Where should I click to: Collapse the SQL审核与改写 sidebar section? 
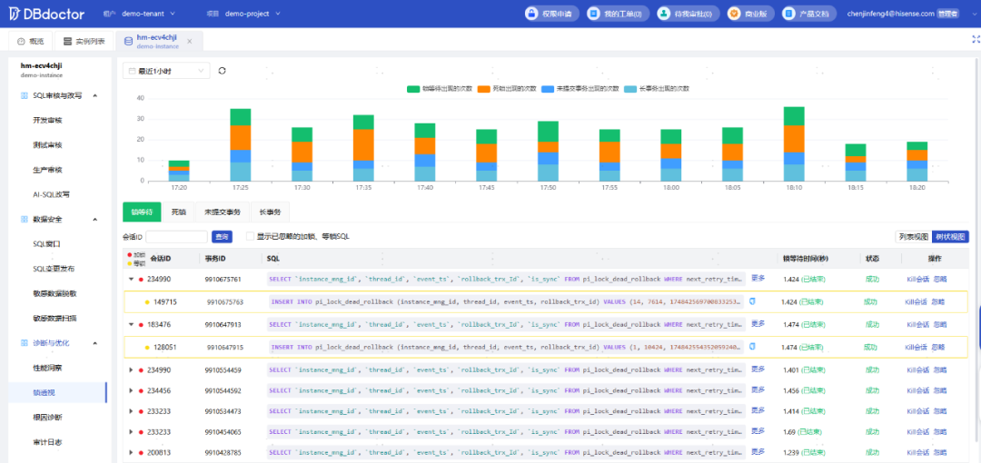(x=95, y=95)
